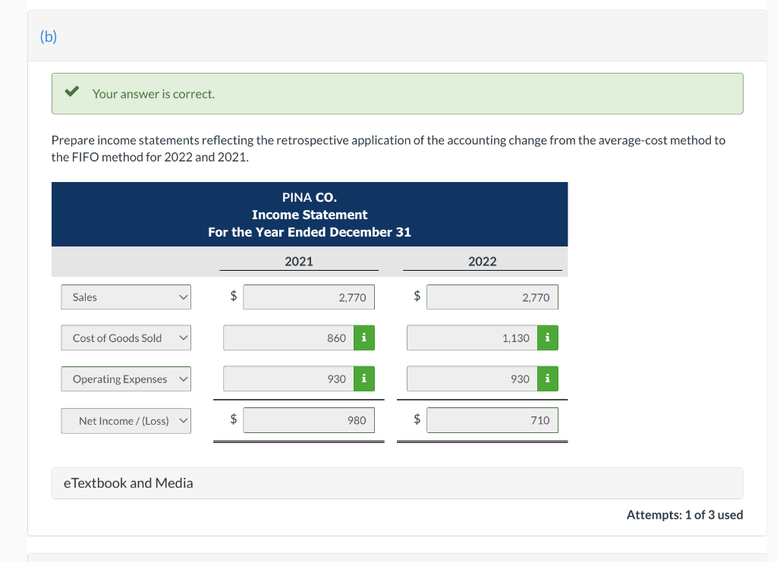Screen dimensions: 777x562
Task: Click the 2021 Net Income field showing 980
Action: pyautogui.click(x=308, y=419)
